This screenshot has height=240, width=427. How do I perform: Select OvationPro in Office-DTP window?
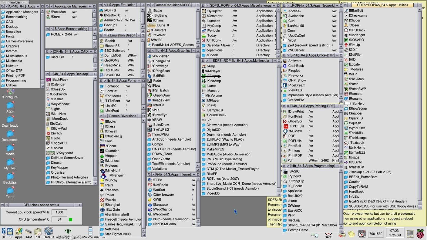(x=293, y=100)
